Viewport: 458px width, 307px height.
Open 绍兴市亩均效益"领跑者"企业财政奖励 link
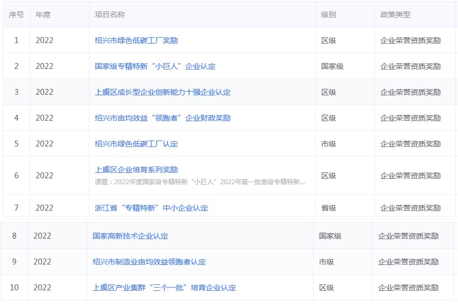(x=162, y=118)
